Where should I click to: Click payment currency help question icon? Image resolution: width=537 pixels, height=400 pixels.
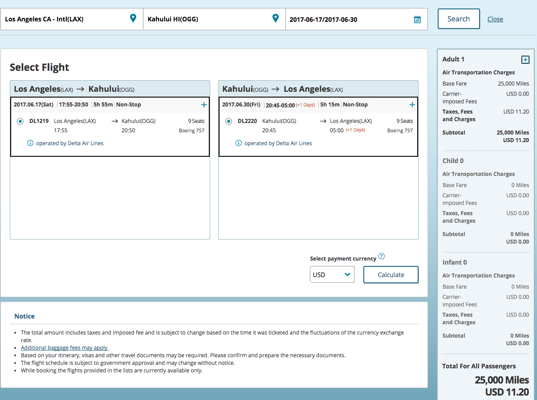[x=381, y=257]
